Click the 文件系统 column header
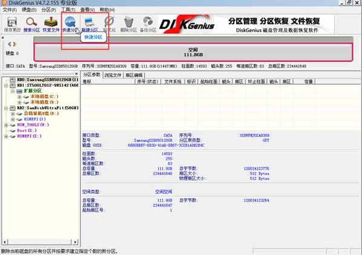The width and height of the screenshot is (362, 255). (173, 82)
